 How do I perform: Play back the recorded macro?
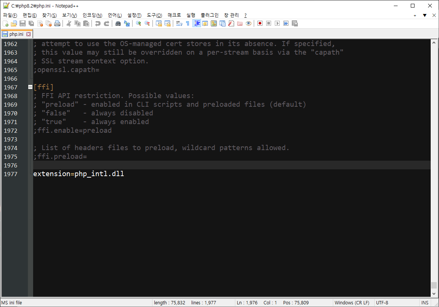(x=277, y=23)
